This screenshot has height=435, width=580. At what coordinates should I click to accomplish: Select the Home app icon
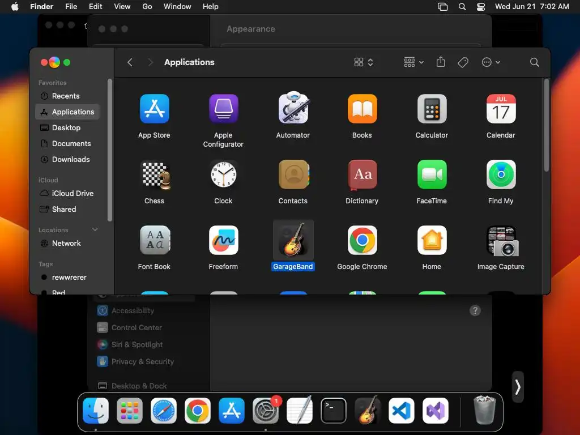click(432, 240)
